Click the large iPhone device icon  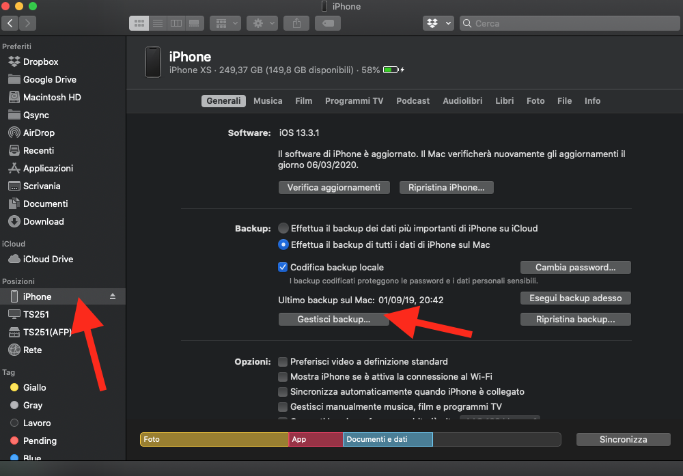click(153, 62)
